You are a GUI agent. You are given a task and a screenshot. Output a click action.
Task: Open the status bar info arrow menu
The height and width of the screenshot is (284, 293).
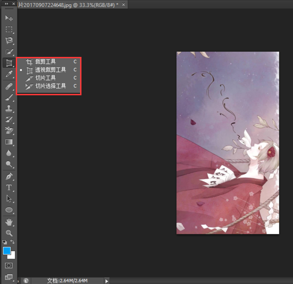107,281
